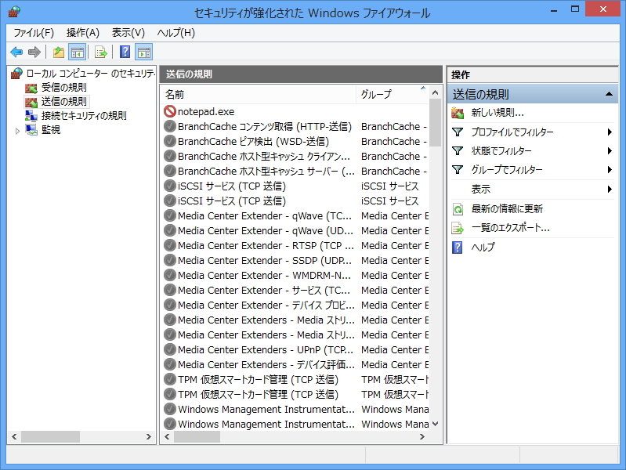Click the Help question mark toolbar icon
626x470 pixels.
125,52
